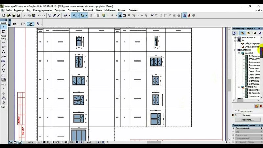Redo the last undone action

(44, 15)
